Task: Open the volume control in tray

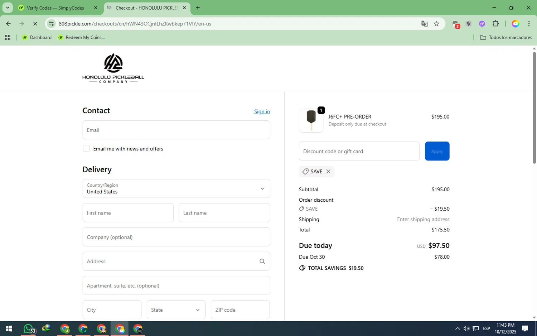Action: pos(466,328)
